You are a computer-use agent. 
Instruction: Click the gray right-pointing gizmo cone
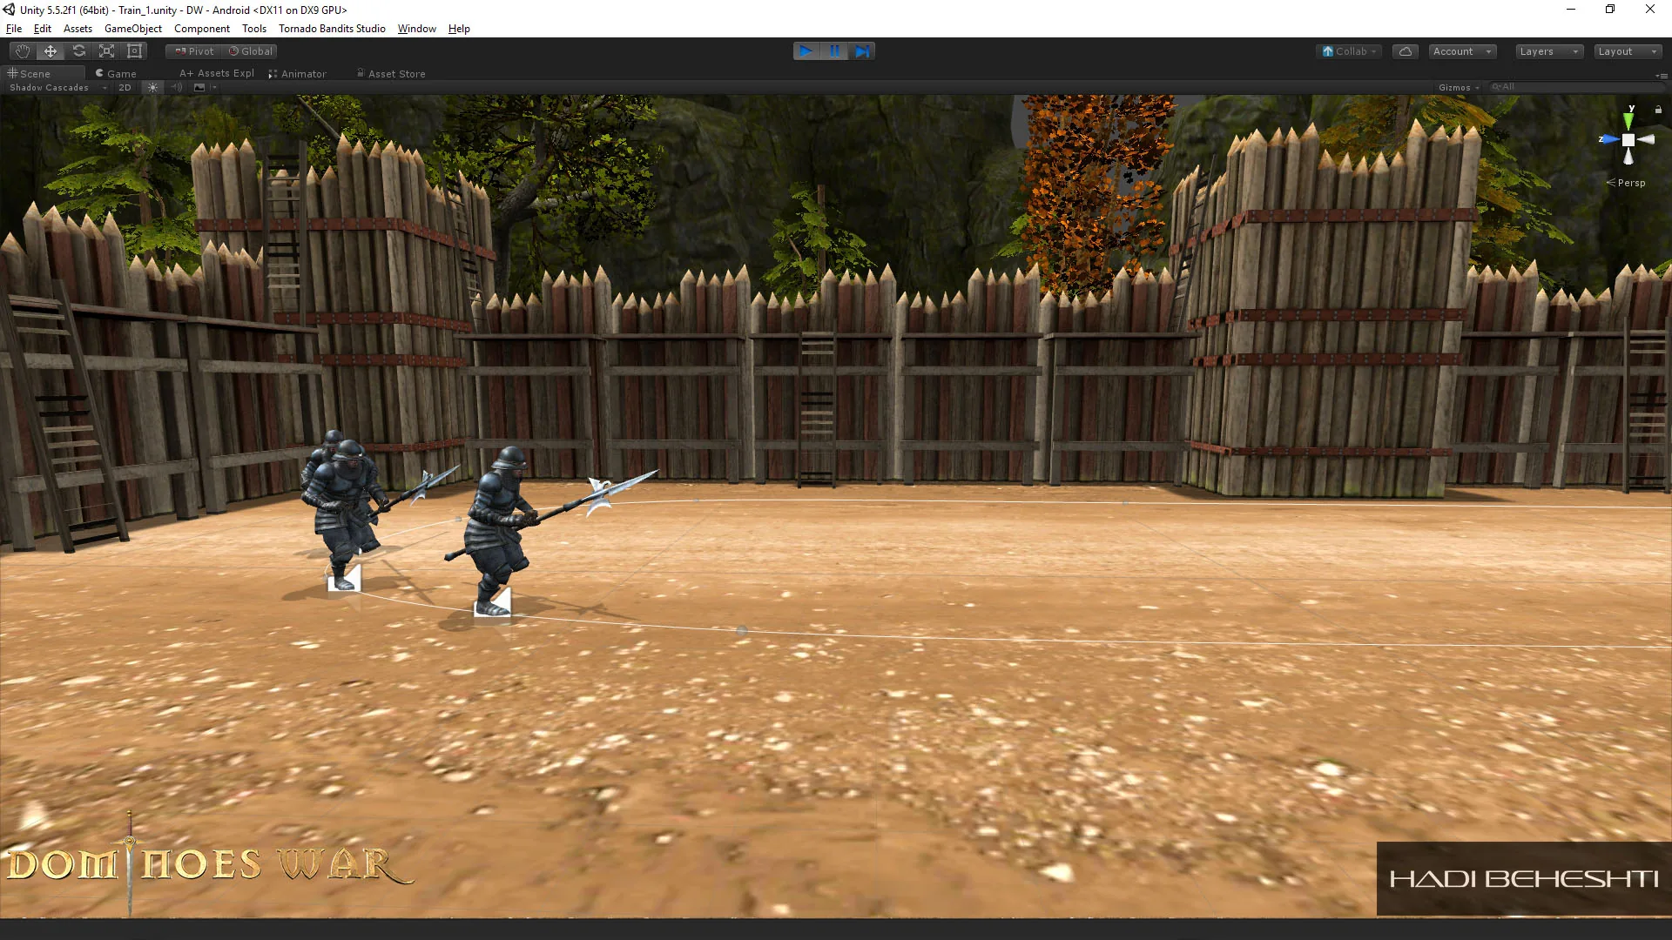coord(1646,139)
